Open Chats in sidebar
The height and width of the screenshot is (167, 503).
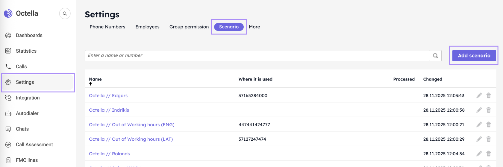coord(22,129)
